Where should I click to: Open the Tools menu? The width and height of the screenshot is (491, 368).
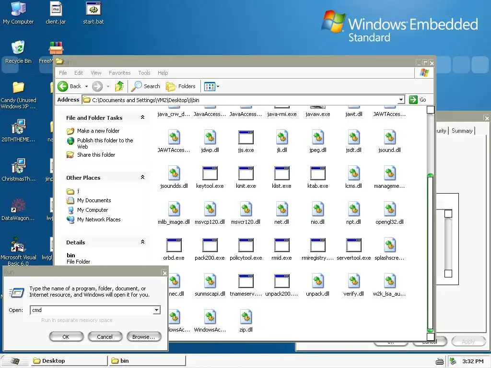pyautogui.click(x=144, y=73)
